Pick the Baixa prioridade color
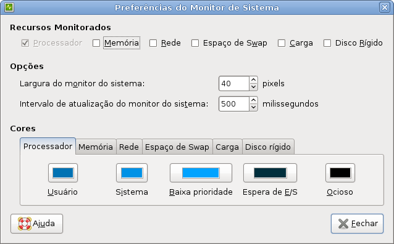394x244 pixels. click(x=201, y=173)
